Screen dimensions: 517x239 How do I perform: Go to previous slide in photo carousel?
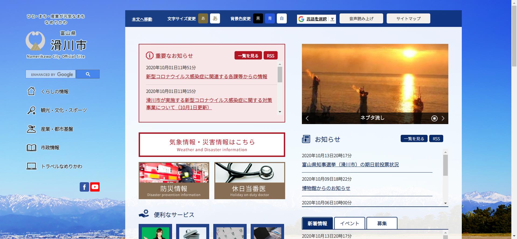click(x=307, y=118)
